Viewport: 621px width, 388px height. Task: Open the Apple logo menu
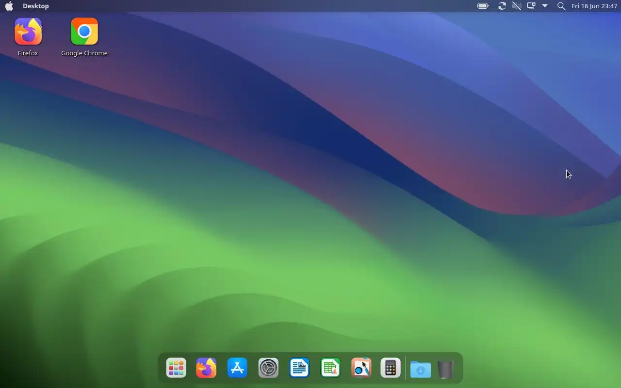pos(9,6)
